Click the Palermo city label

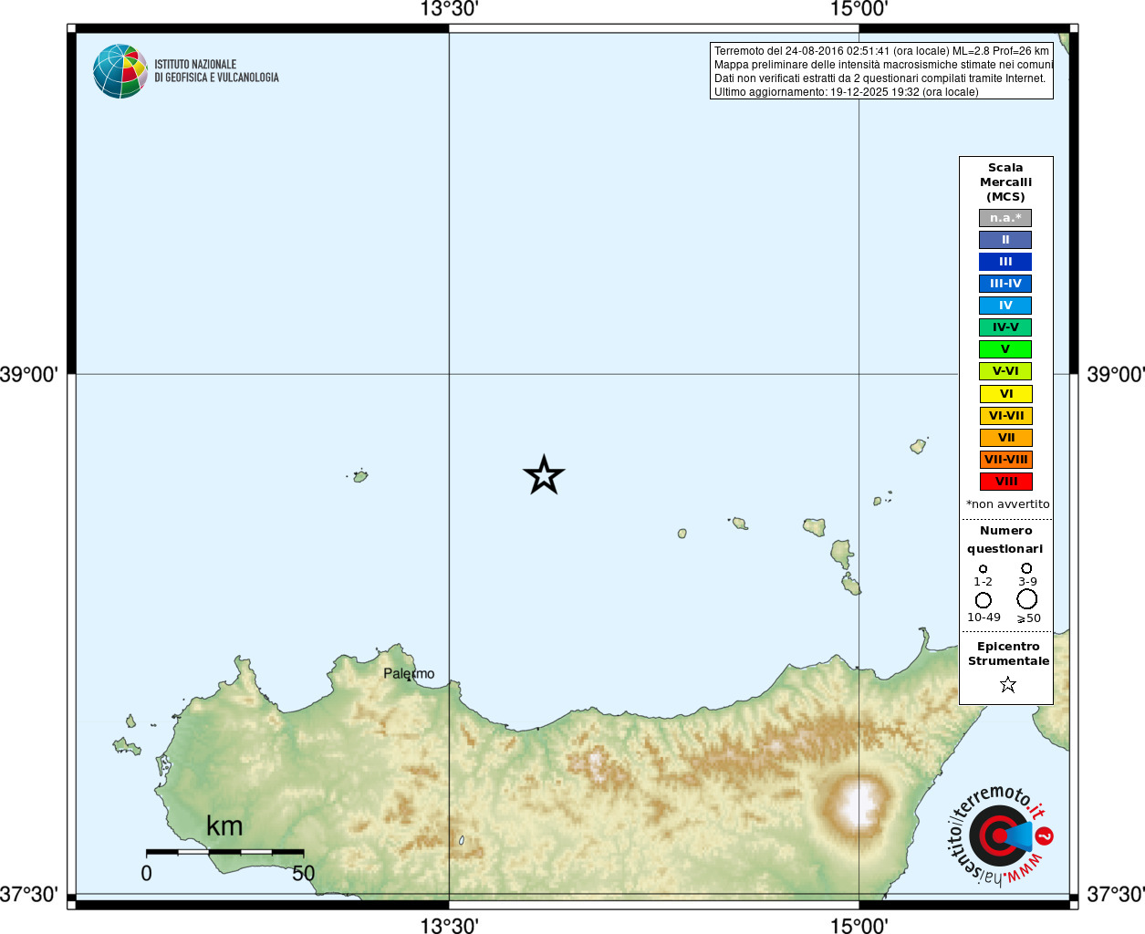409,674
